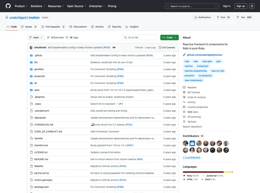Click the red Ruby segment in language bar
Image resolution: width=260 pixels, height=193 pixels.
coord(203,172)
